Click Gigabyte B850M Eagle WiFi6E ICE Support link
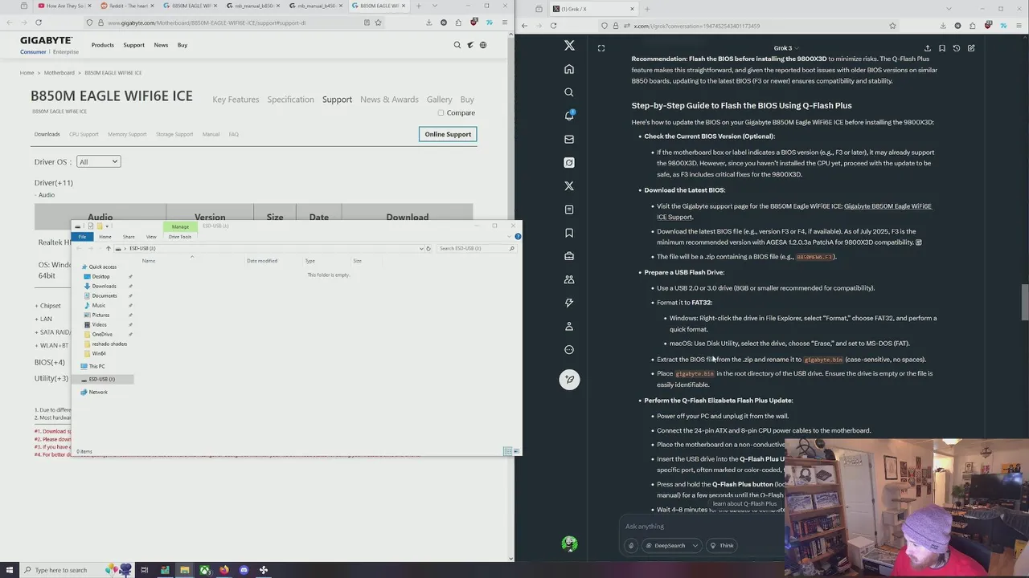1029x578 pixels. coord(793,211)
